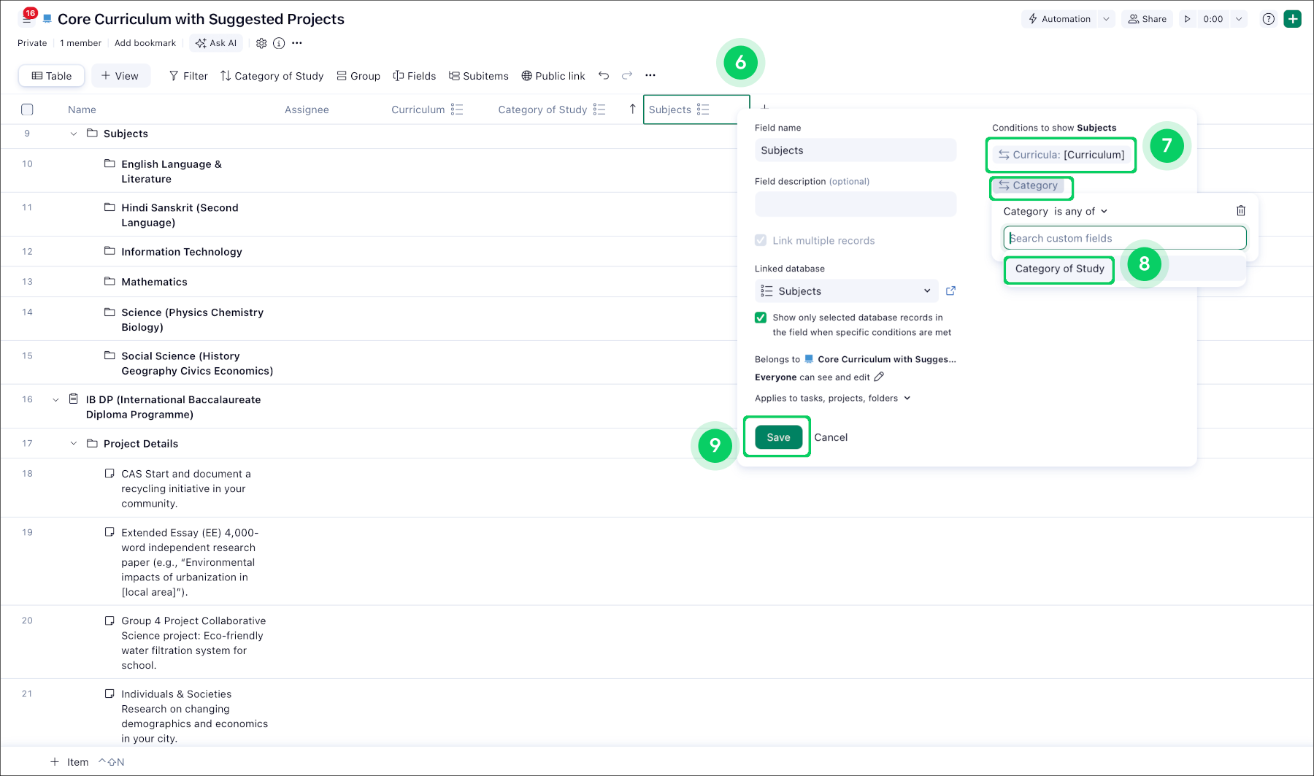The image size is (1314, 776).
Task: Open the Subjects database in a new view
Action: click(x=950, y=291)
